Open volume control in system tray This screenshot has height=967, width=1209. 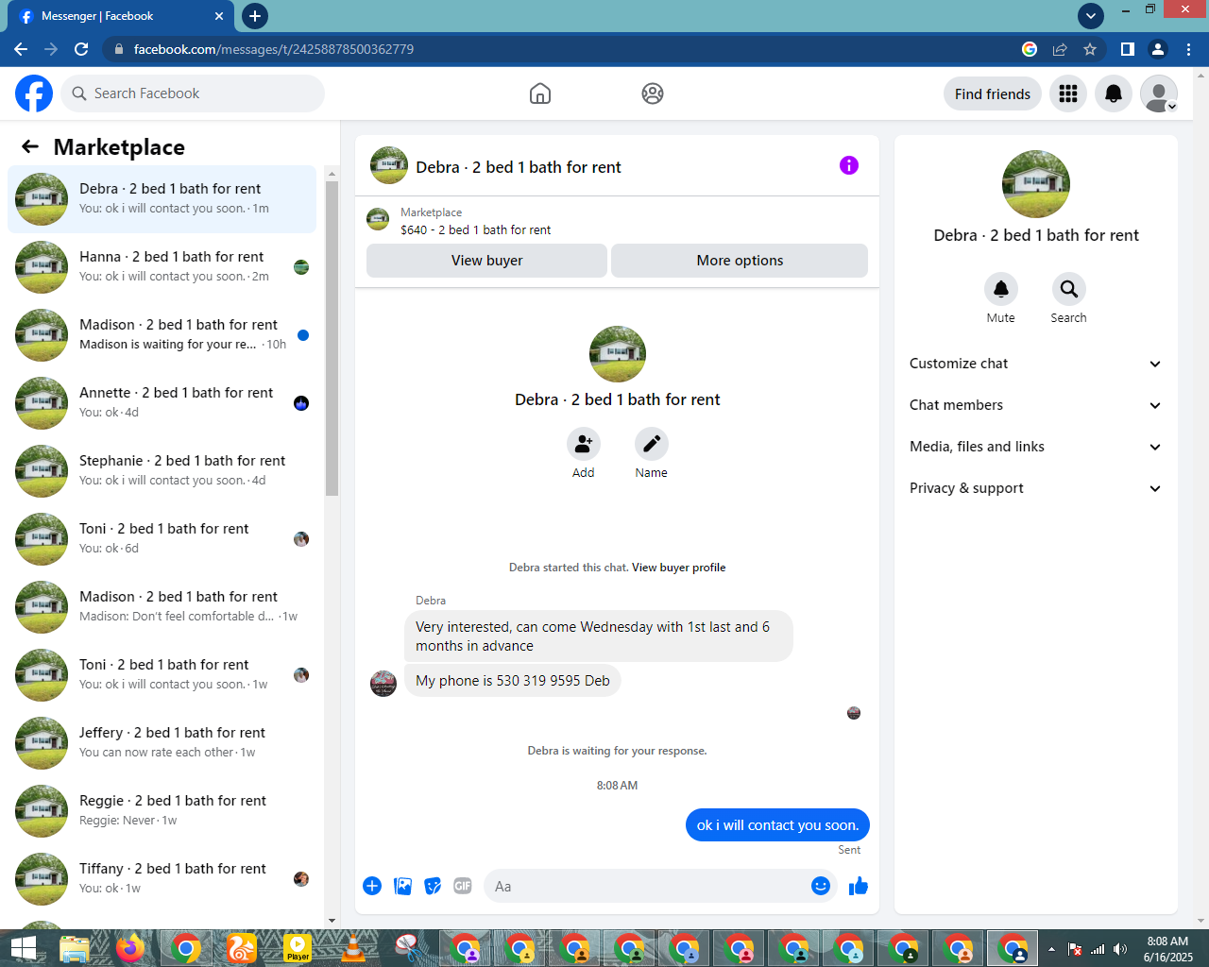pos(1120,949)
